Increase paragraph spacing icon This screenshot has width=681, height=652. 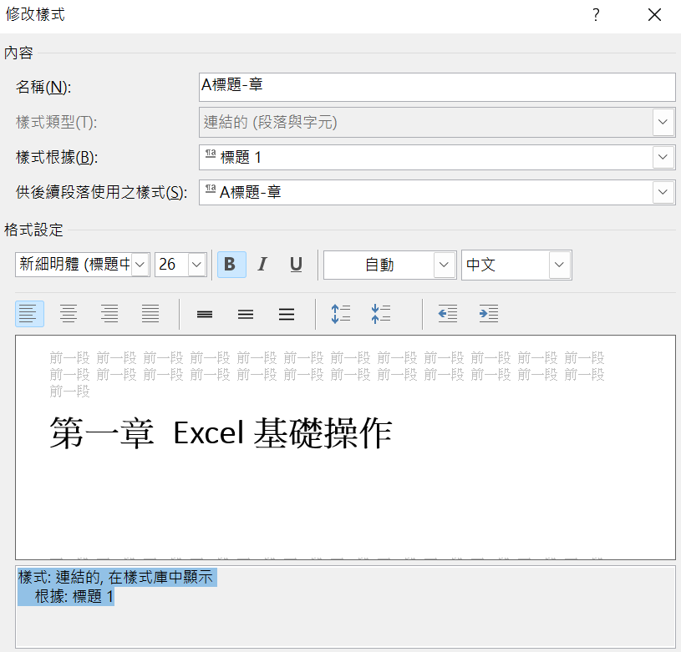[x=341, y=314]
